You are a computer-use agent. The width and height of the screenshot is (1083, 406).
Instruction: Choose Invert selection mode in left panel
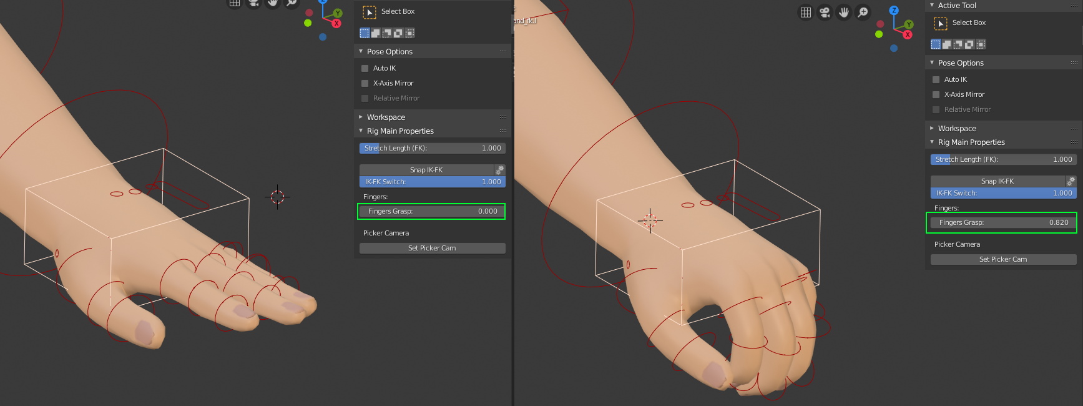[x=398, y=33]
